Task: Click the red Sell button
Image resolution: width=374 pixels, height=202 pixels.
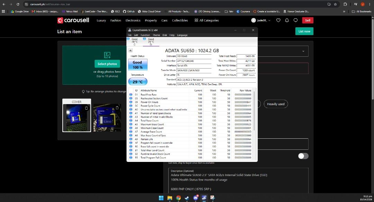Action: pyautogui.click(x=308, y=20)
